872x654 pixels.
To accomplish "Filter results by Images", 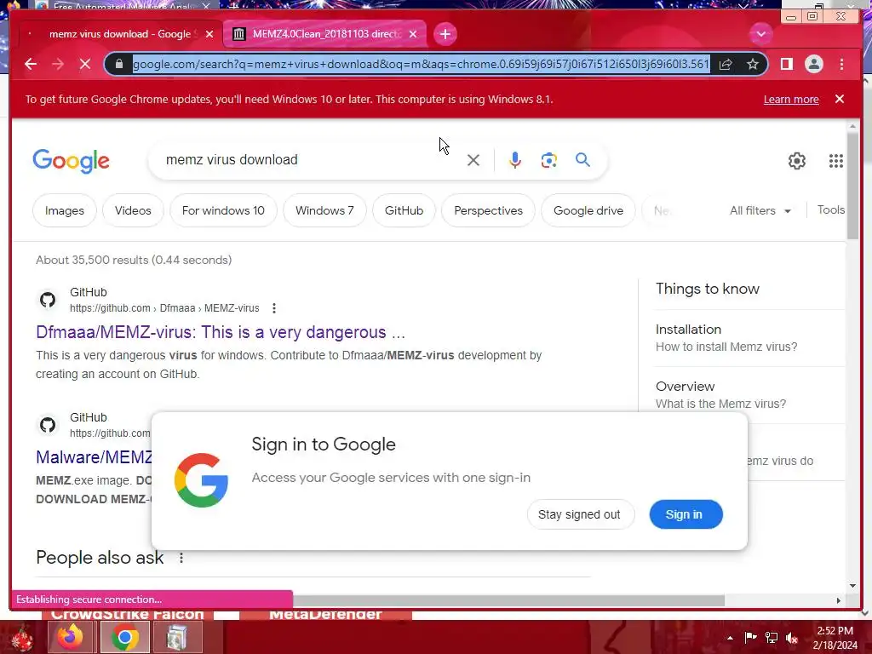I will click(x=65, y=211).
